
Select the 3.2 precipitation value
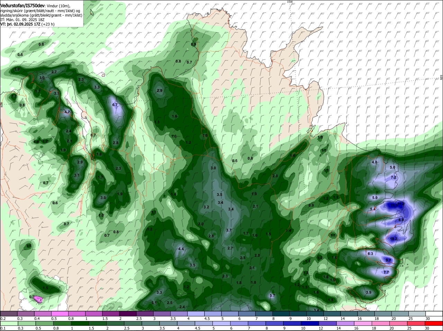206,207
